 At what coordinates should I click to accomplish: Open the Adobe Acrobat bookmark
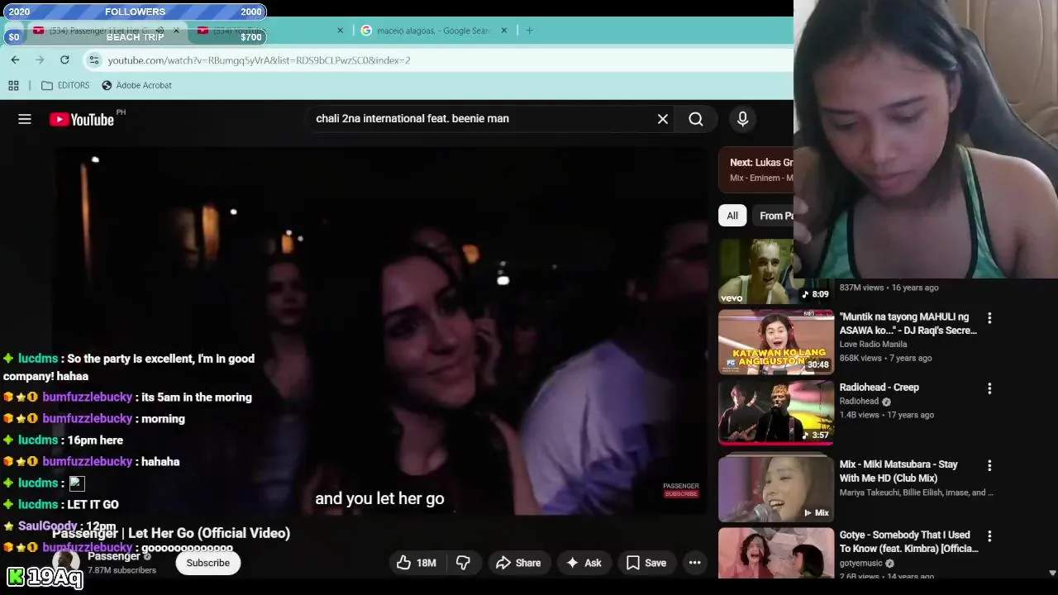(136, 85)
